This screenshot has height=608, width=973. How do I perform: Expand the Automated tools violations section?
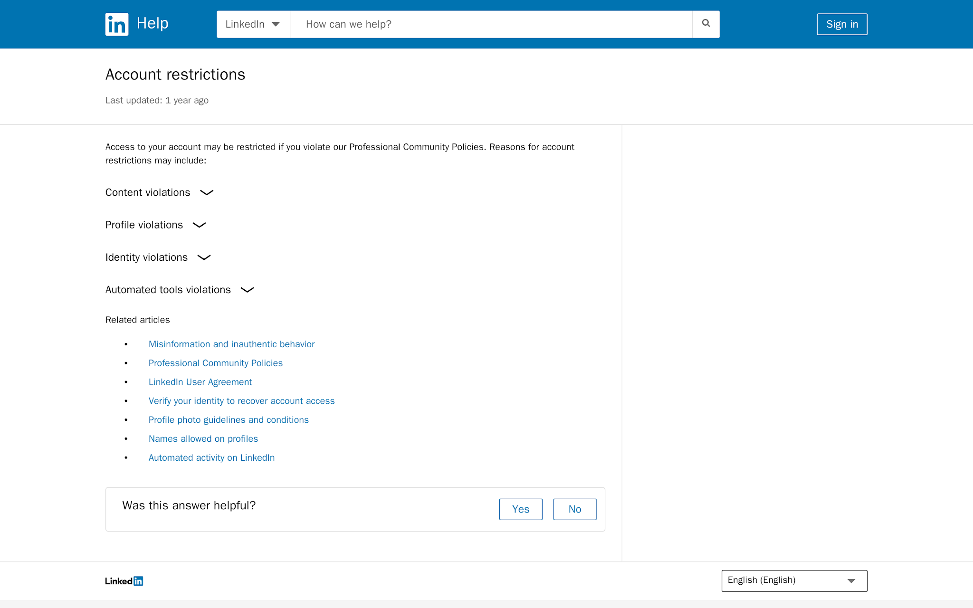click(x=180, y=290)
